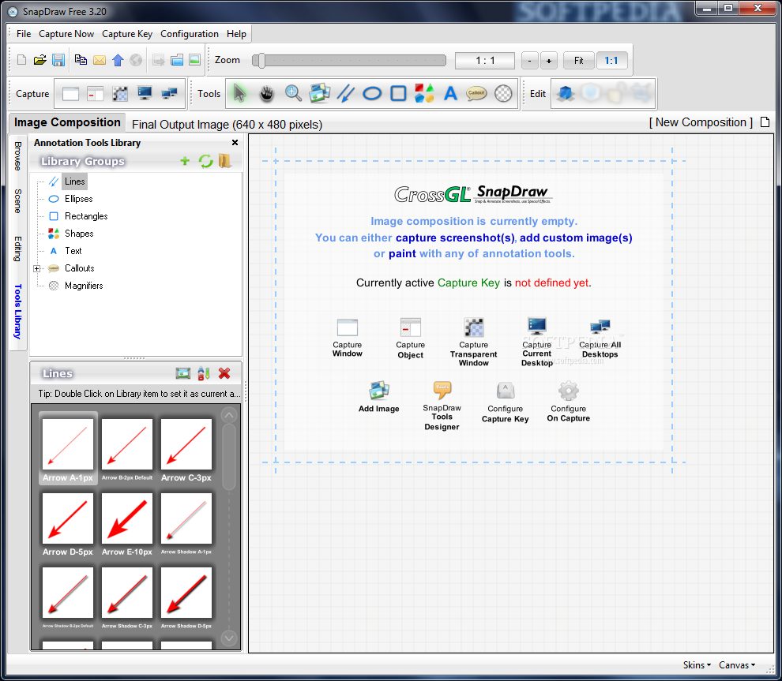
Task: Click the blue upload arrow icon
Action: [x=118, y=60]
